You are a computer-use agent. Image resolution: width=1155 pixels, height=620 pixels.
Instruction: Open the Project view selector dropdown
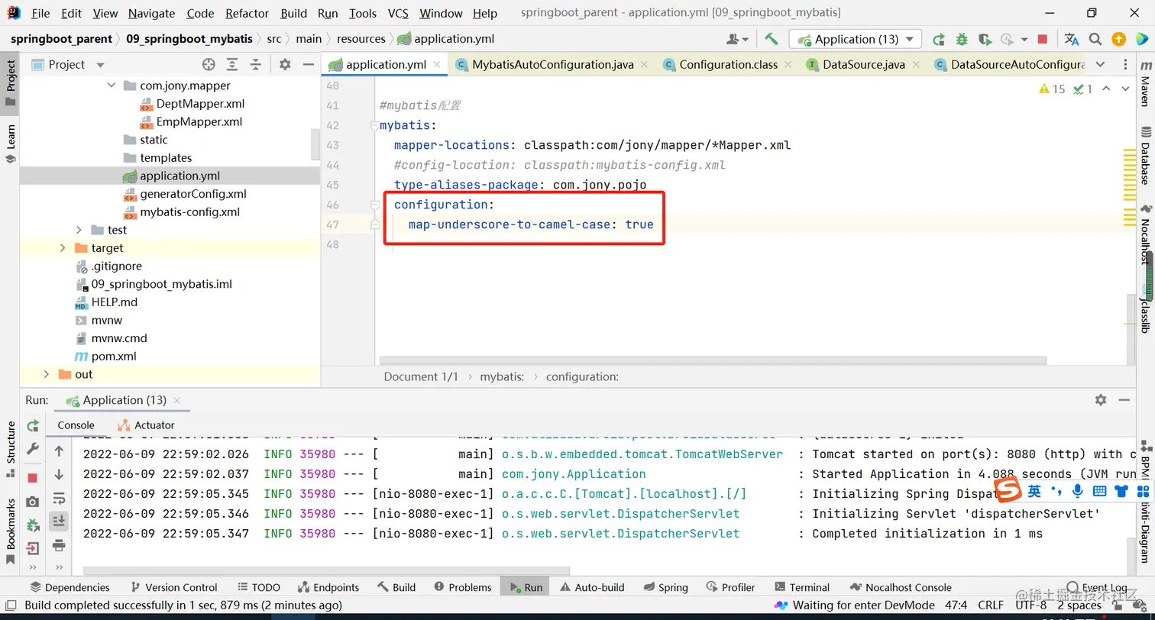point(100,65)
